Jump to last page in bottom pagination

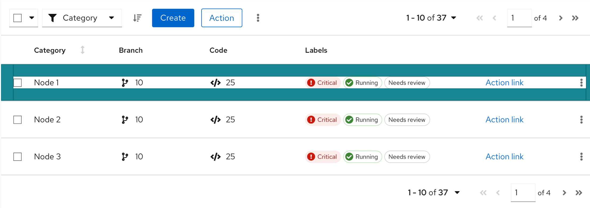tap(579, 193)
